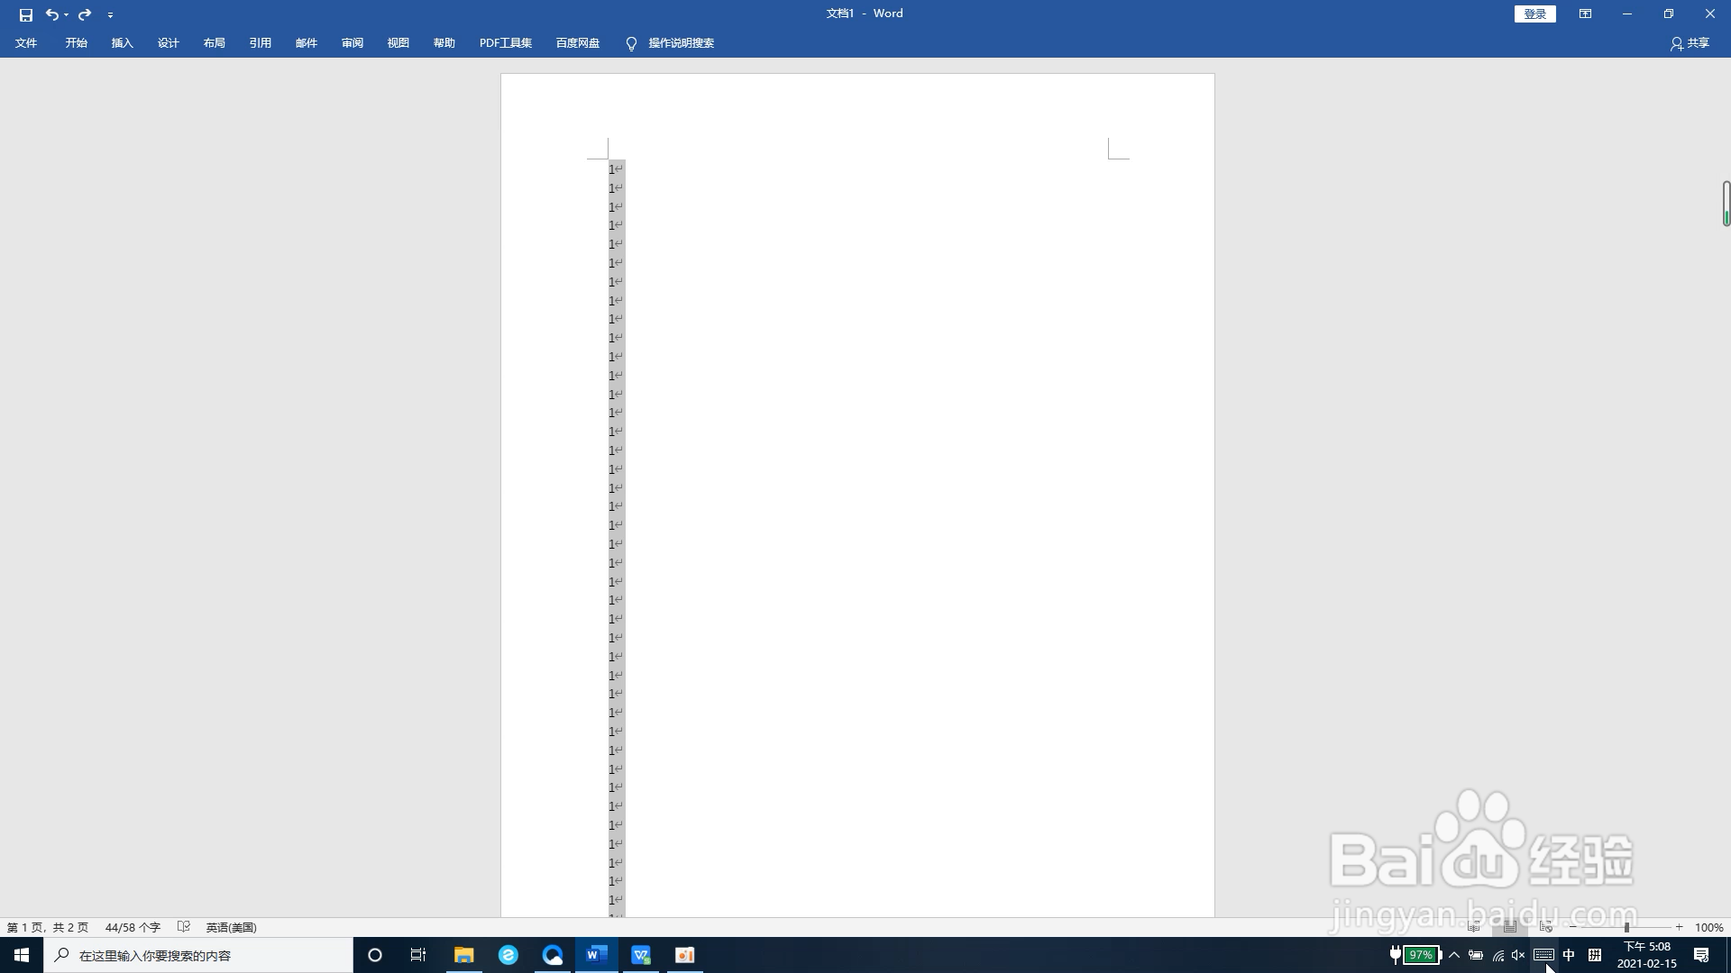
Task: Switch to Read Mode view
Action: click(x=1474, y=927)
